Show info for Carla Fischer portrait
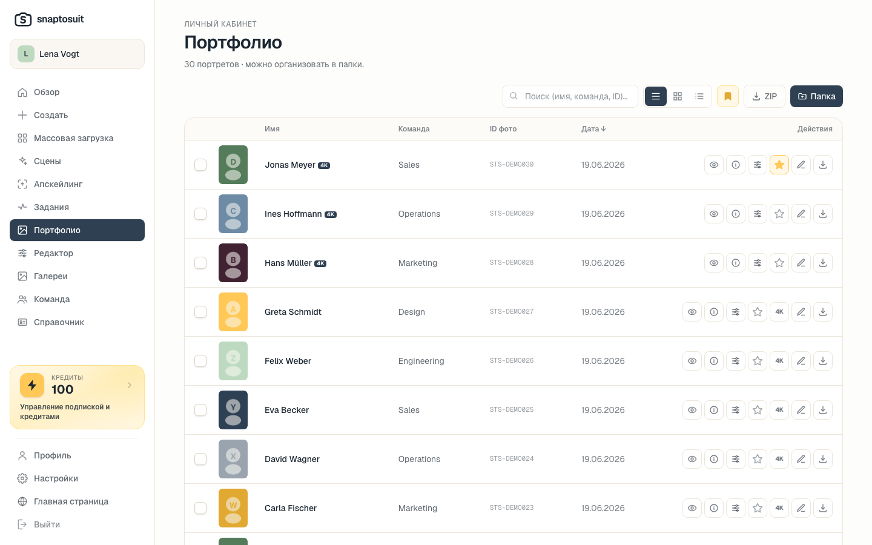The height and width of the screenshot is (545, 872). pyautogui.click(x=714, y=508)
